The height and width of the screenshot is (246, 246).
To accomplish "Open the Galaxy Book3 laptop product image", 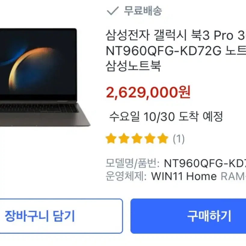I will (x=45, y=77).
